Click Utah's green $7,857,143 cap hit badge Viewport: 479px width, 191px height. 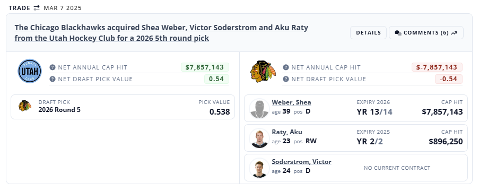tap(205, 67)
